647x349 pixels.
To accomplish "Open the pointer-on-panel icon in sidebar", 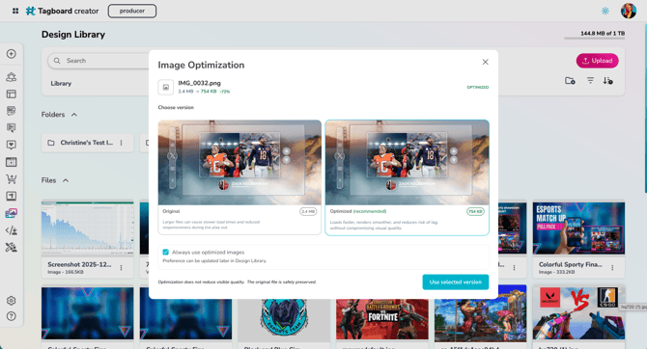I will coord(12,127).
